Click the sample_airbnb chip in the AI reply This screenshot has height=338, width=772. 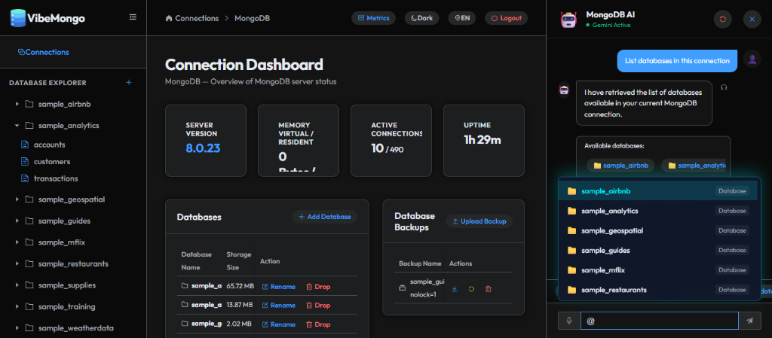[620, 166]
